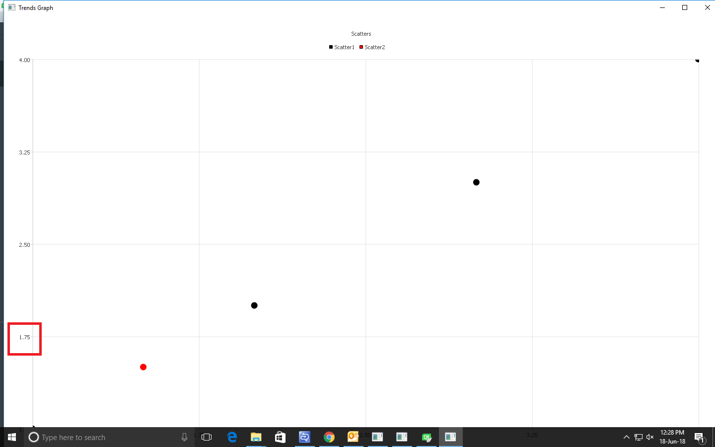715x447 pixels.
Task: Open Google Chrome from the taskbar
Action: coord(329,437)
